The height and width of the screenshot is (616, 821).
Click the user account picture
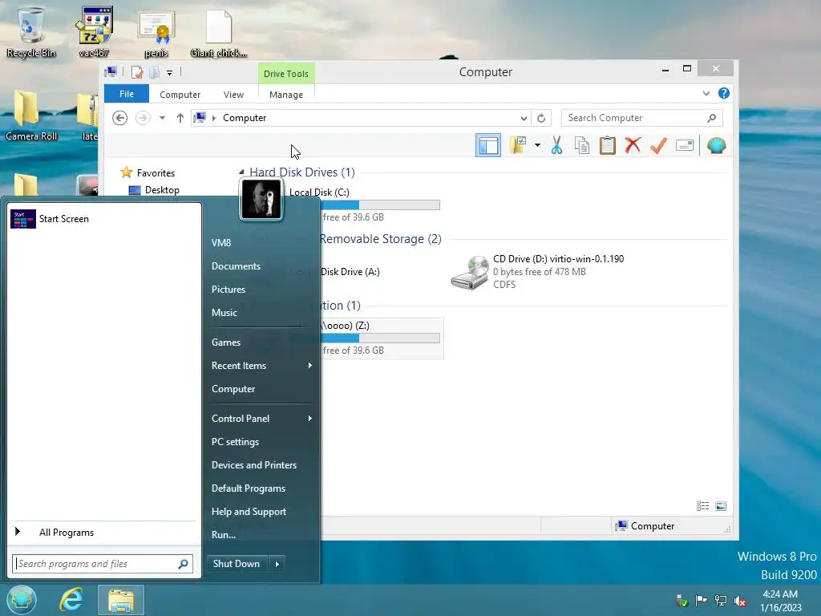tap(261, 199)
